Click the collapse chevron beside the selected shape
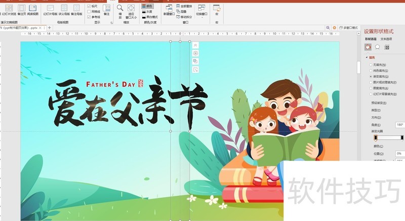Image resolution: width=405 pixels, height=221 pixels. point(195,46)
